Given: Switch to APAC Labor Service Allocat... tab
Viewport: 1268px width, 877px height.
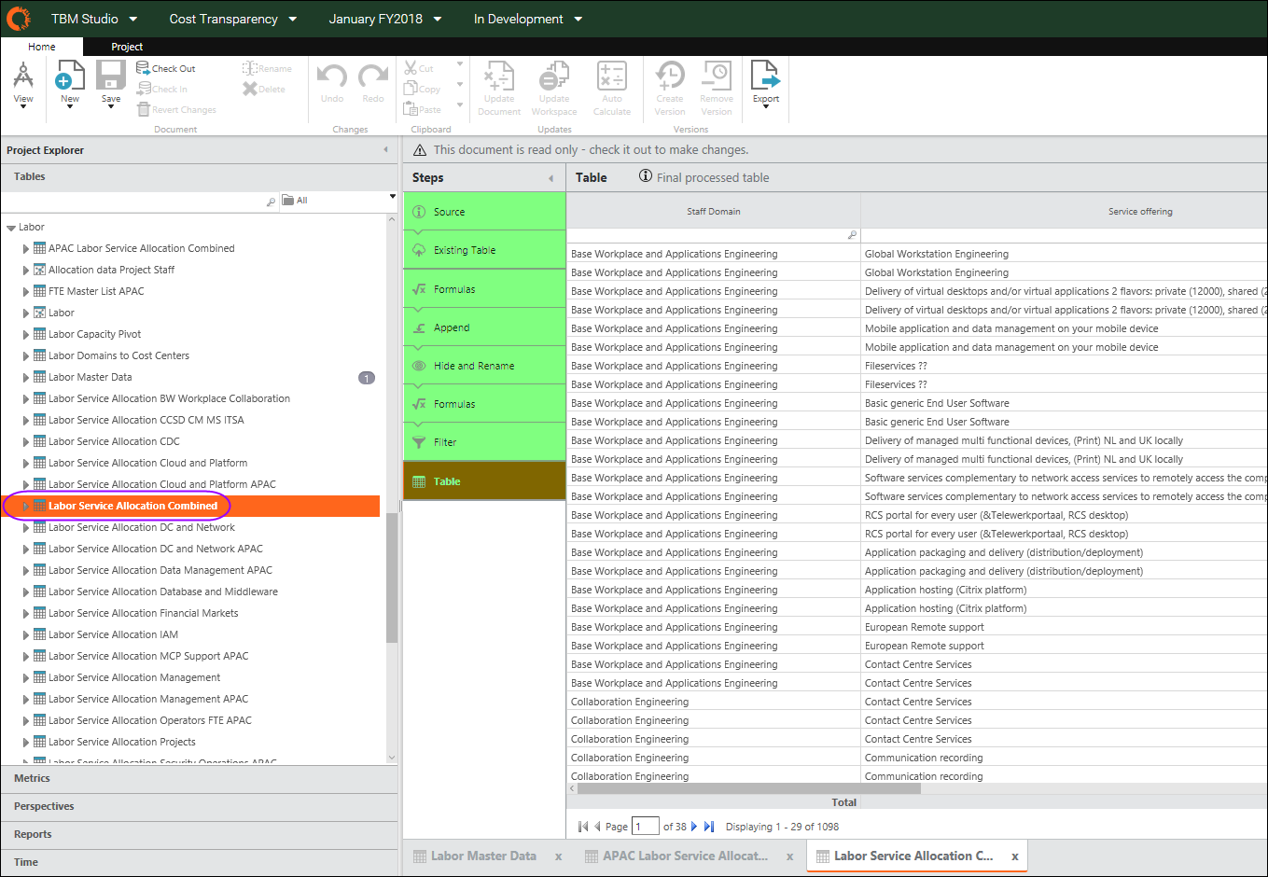Looking at the screenshot, I should 685,856.
